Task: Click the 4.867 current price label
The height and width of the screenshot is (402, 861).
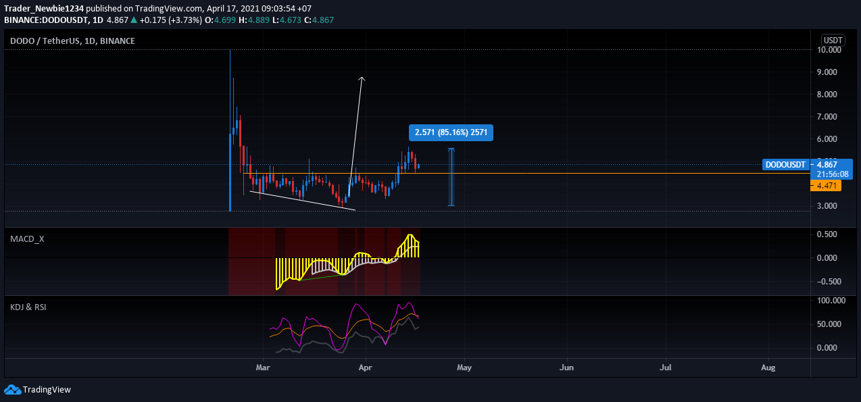Action: click(x=828, y=164)
